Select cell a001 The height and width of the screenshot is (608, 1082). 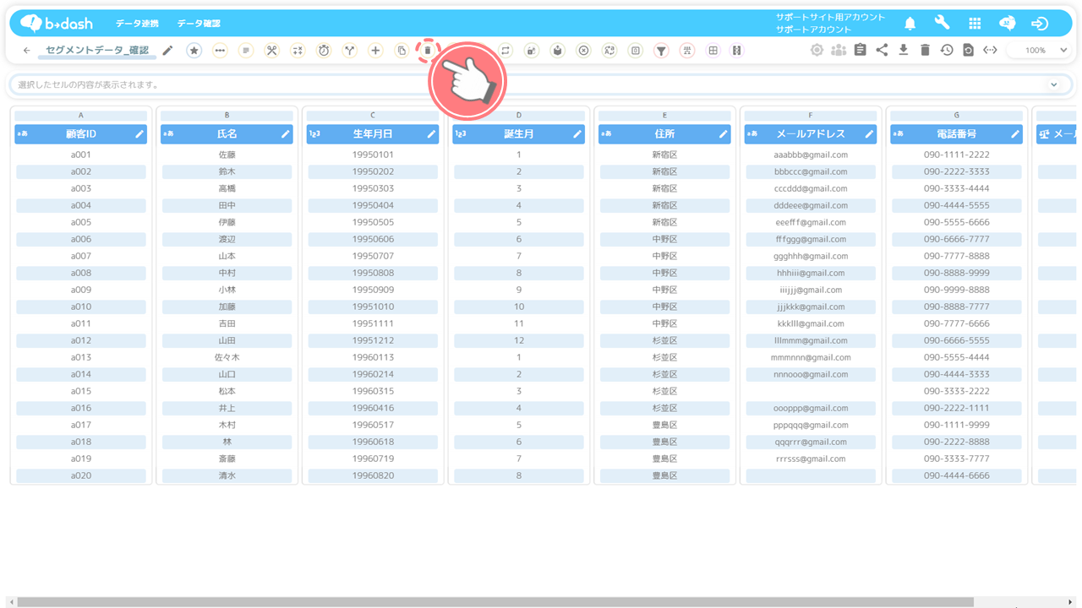pos(81,155)
